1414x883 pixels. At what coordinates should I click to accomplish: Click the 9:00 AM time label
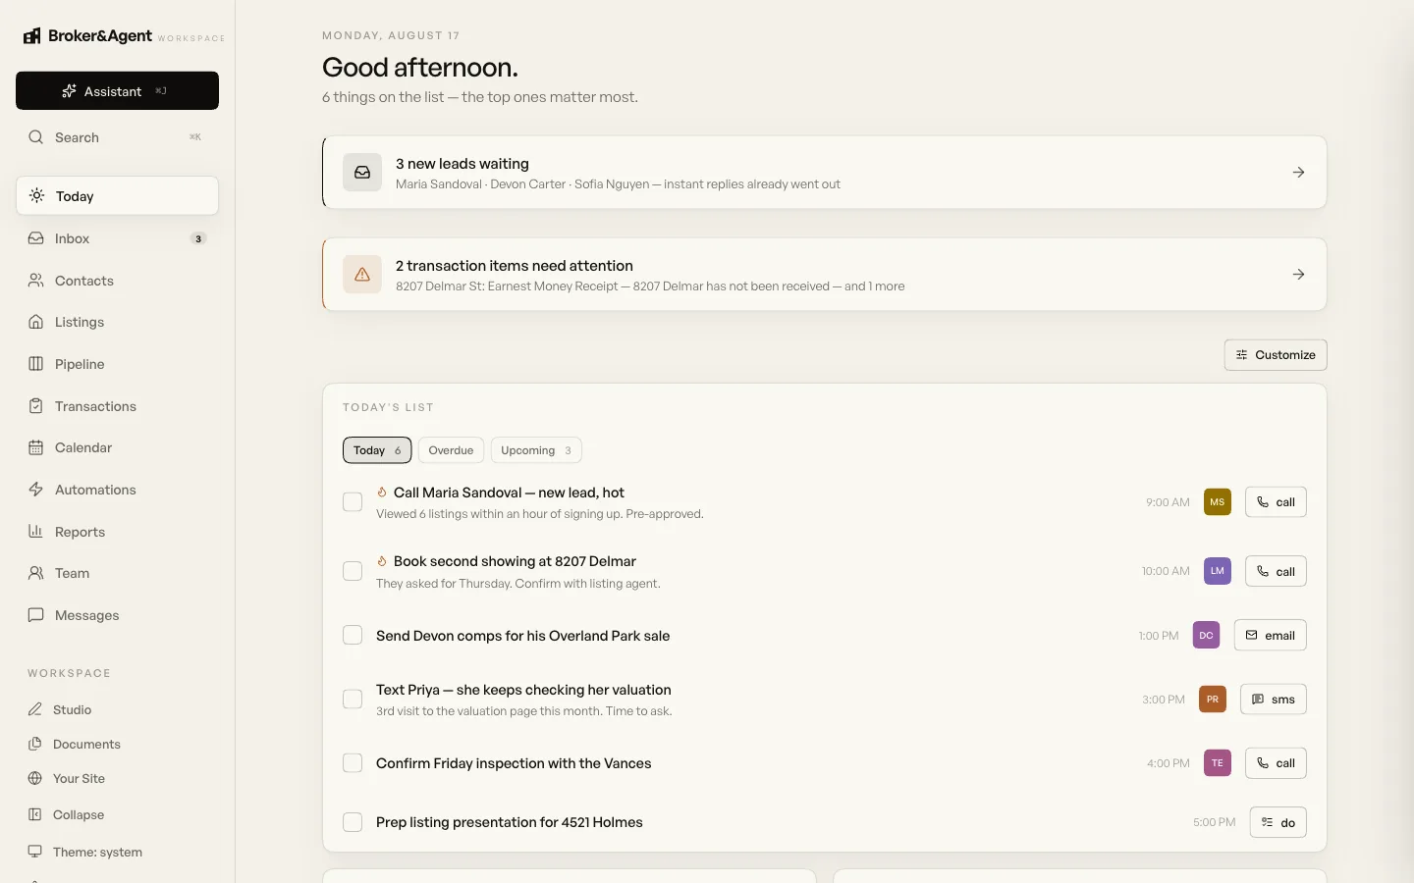coord(1168,502)
